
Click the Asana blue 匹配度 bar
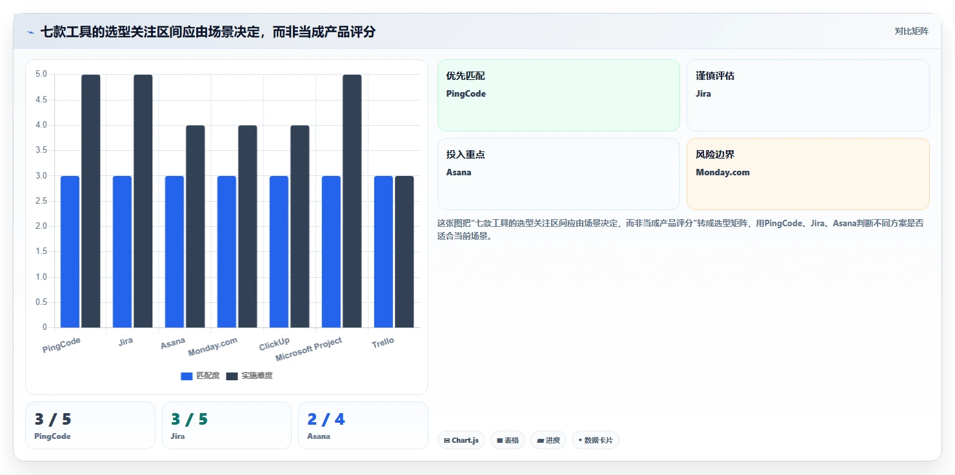click(x=175, y=251)
